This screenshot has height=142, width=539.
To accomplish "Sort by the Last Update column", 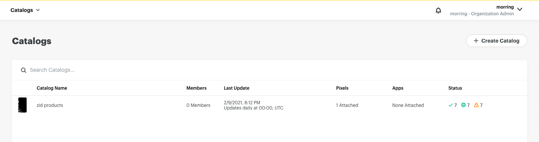I will pos(237,88).
